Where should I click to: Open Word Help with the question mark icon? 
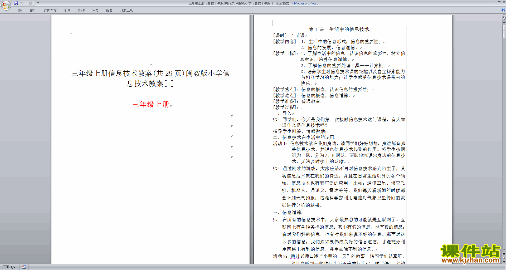click(x=503, y=10)
